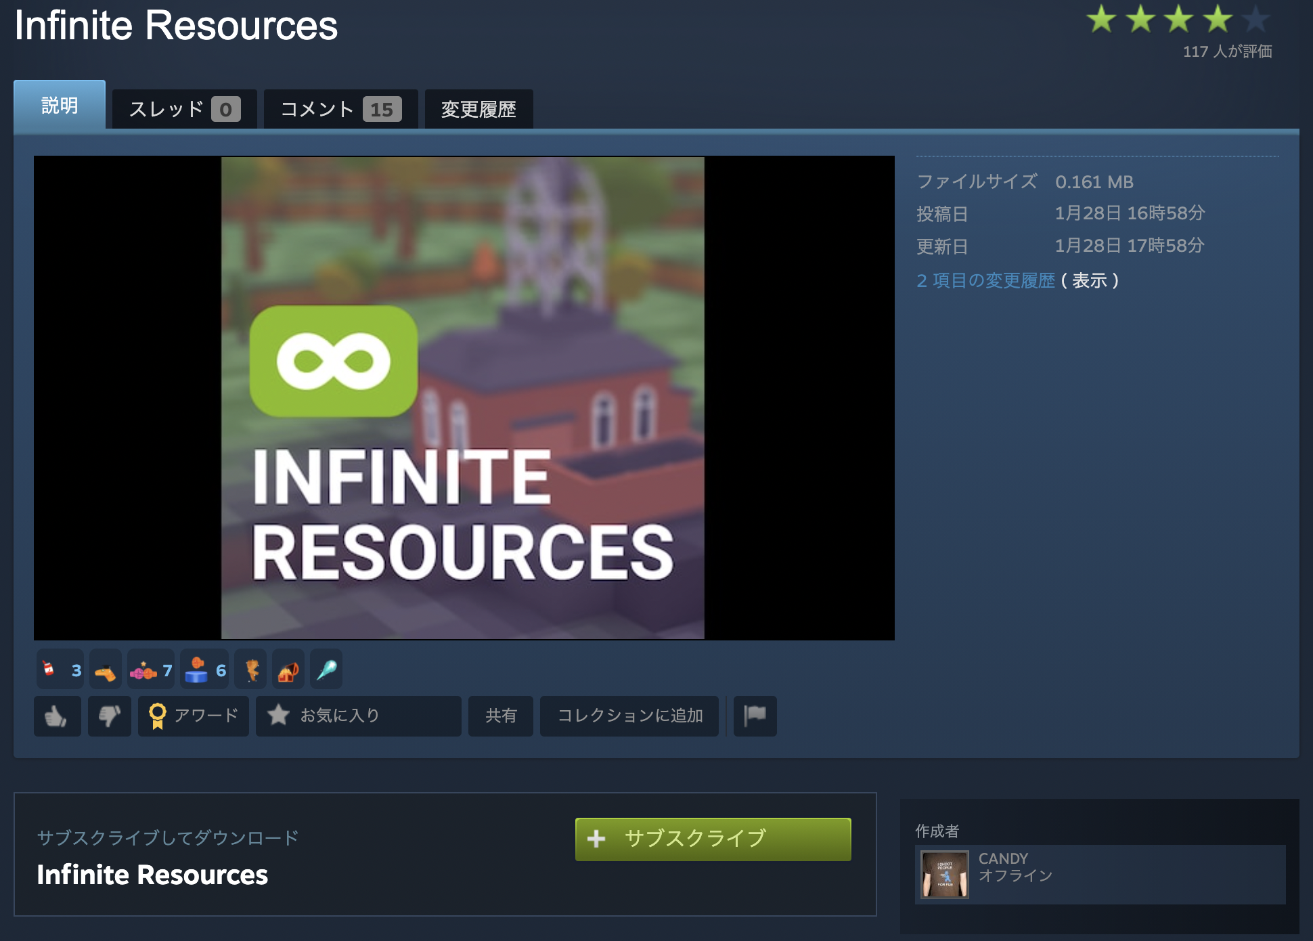Report this item using the flag icon

(755, 716)
